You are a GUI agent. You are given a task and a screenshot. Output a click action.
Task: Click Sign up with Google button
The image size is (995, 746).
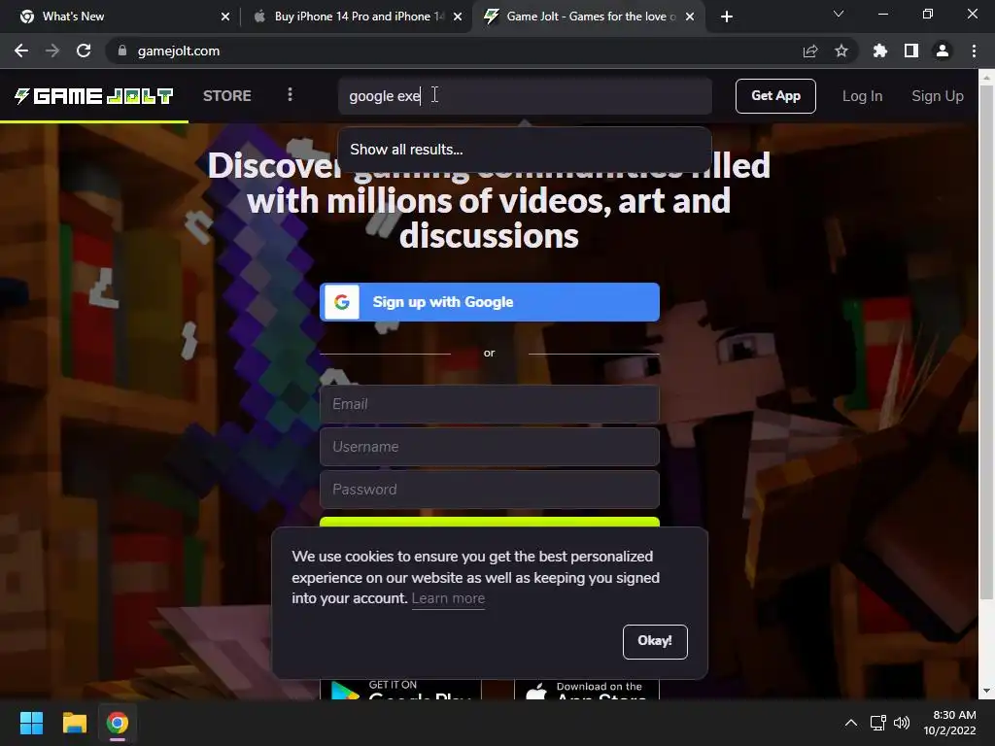coord(490,302)
